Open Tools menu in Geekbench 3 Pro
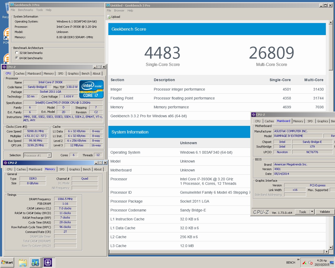The height and width of the screenshot is (268, 335). (x=40, y=10)
